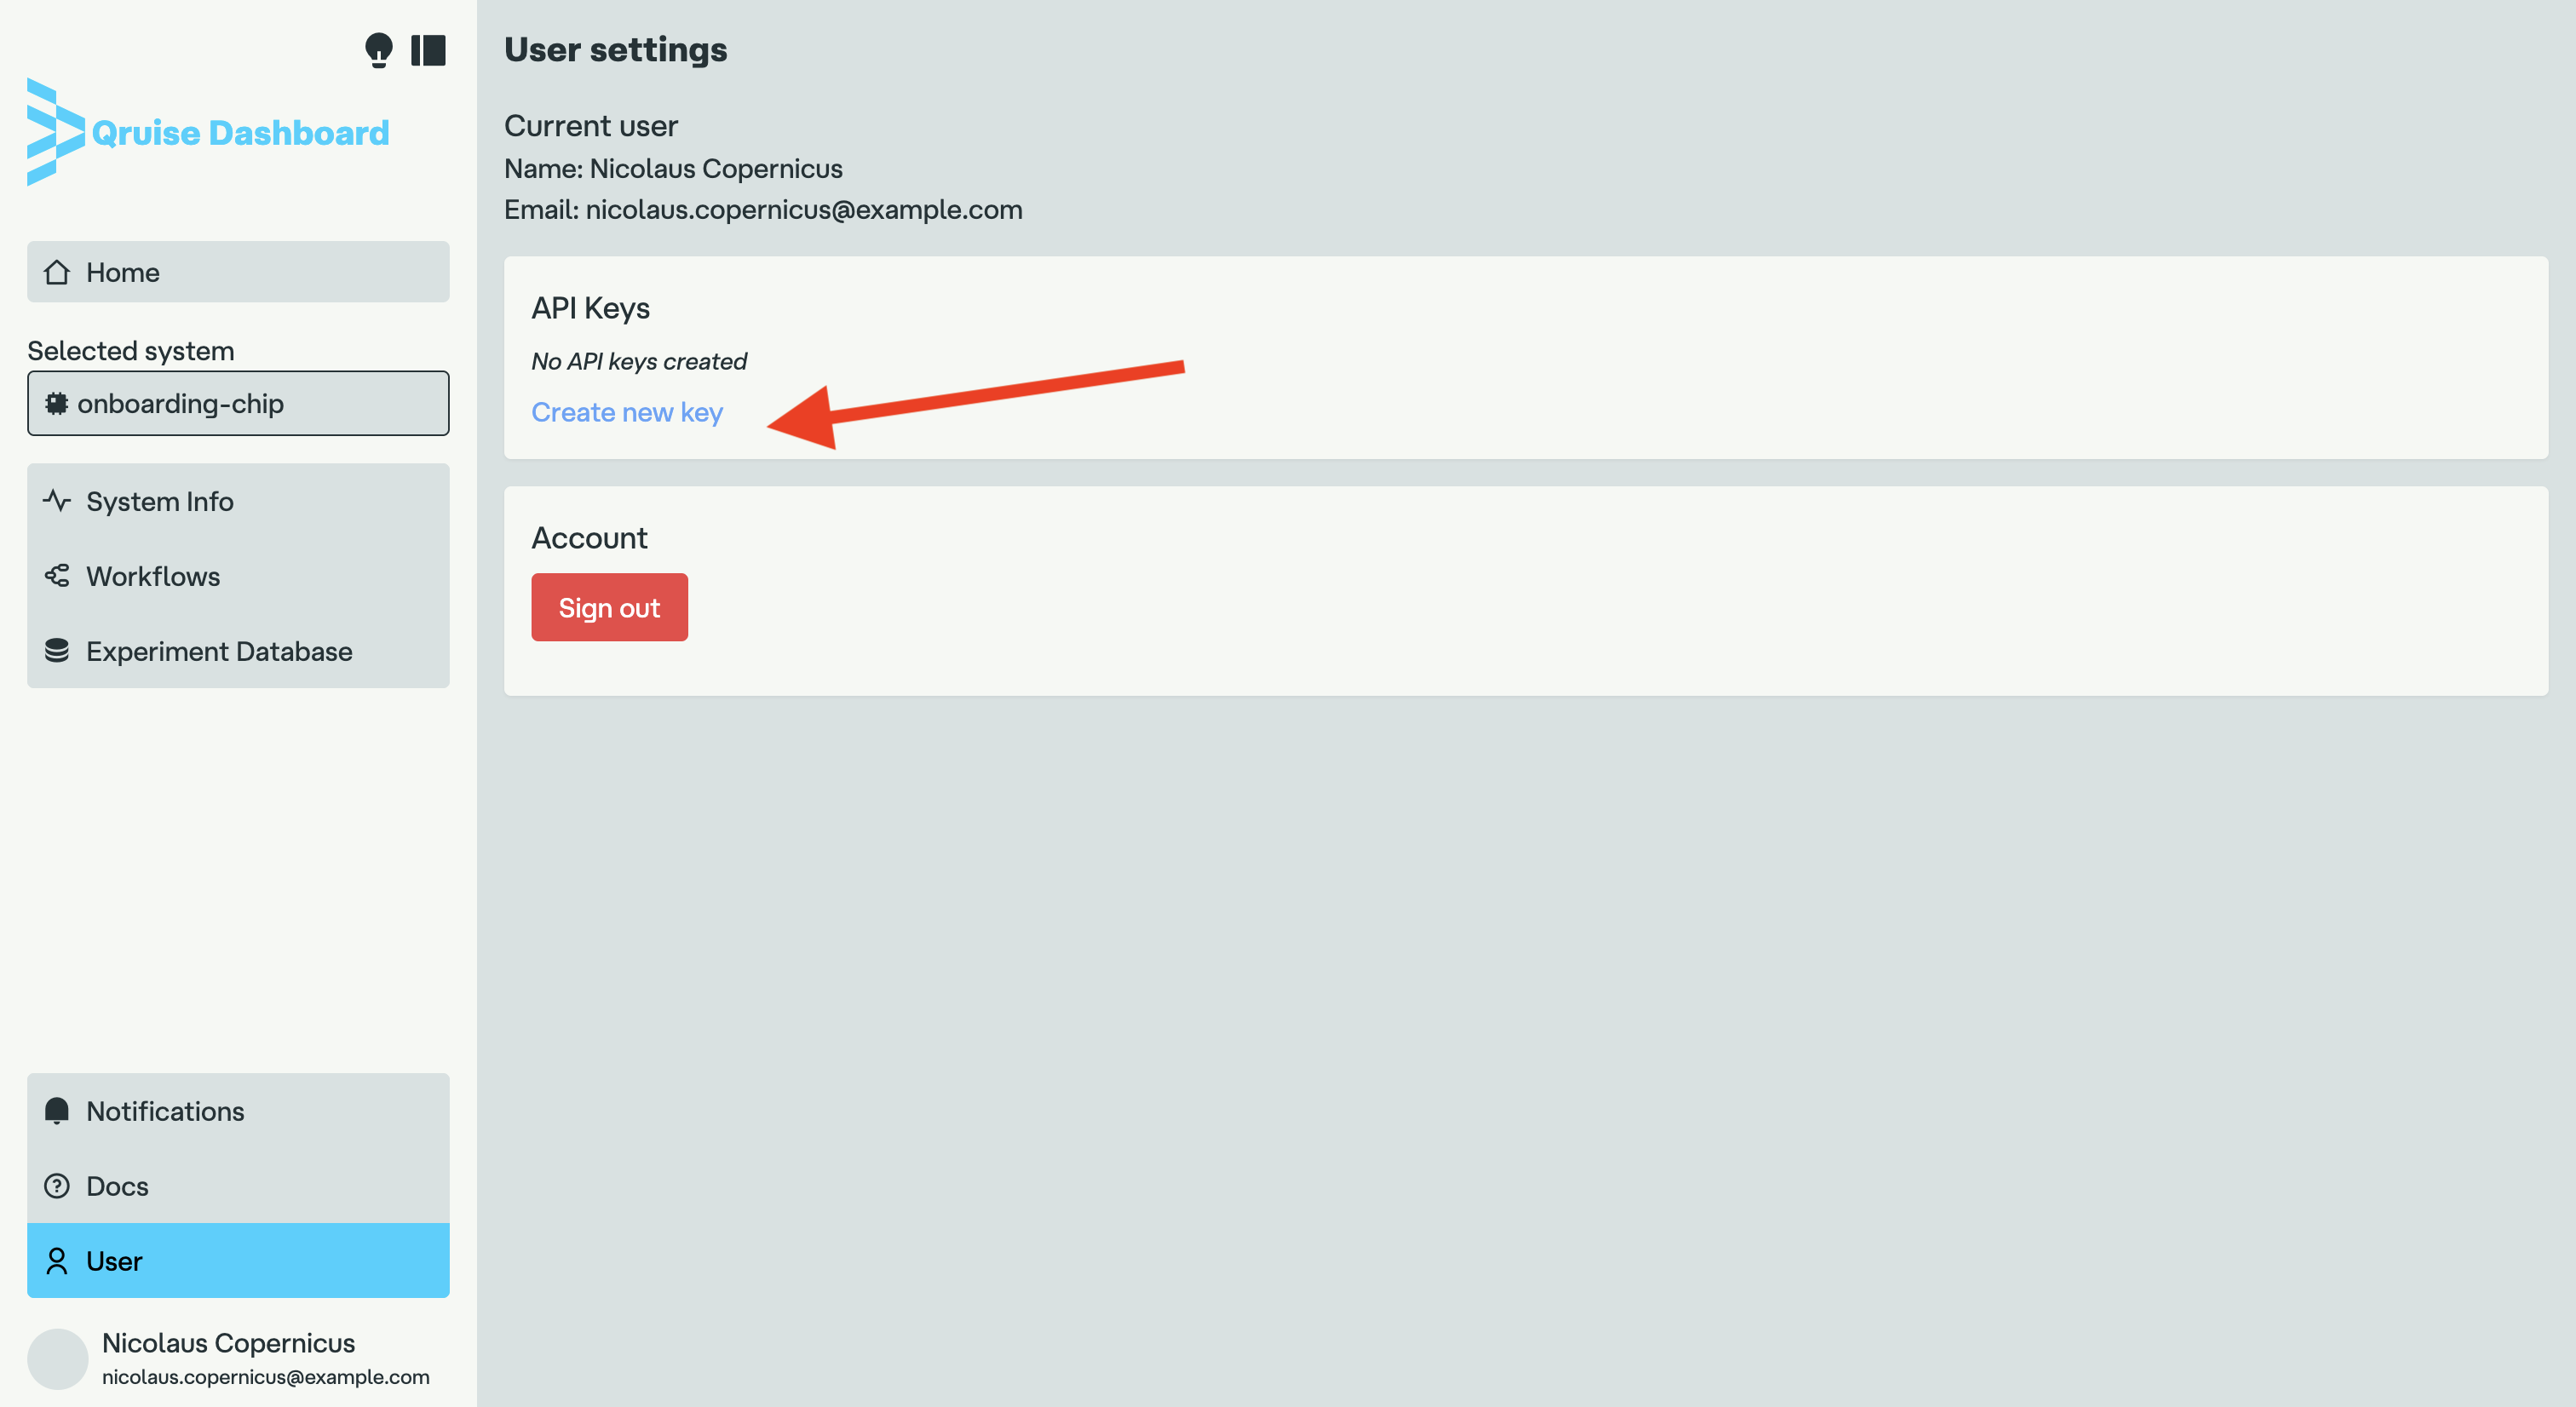Click the System Info pulse icon

point(57,500)
